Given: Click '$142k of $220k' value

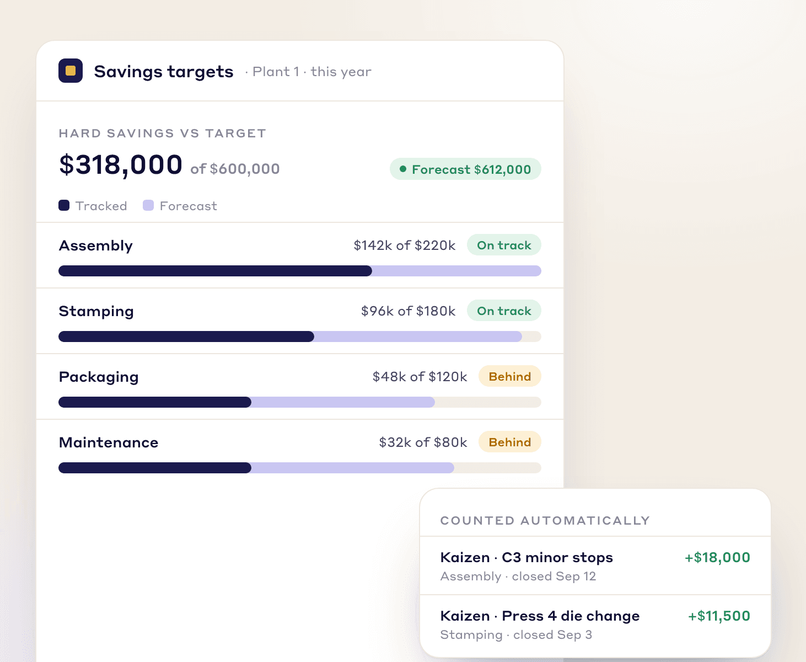Looking at the screenshot, I should pyautogui.click(x=405, y=245).
